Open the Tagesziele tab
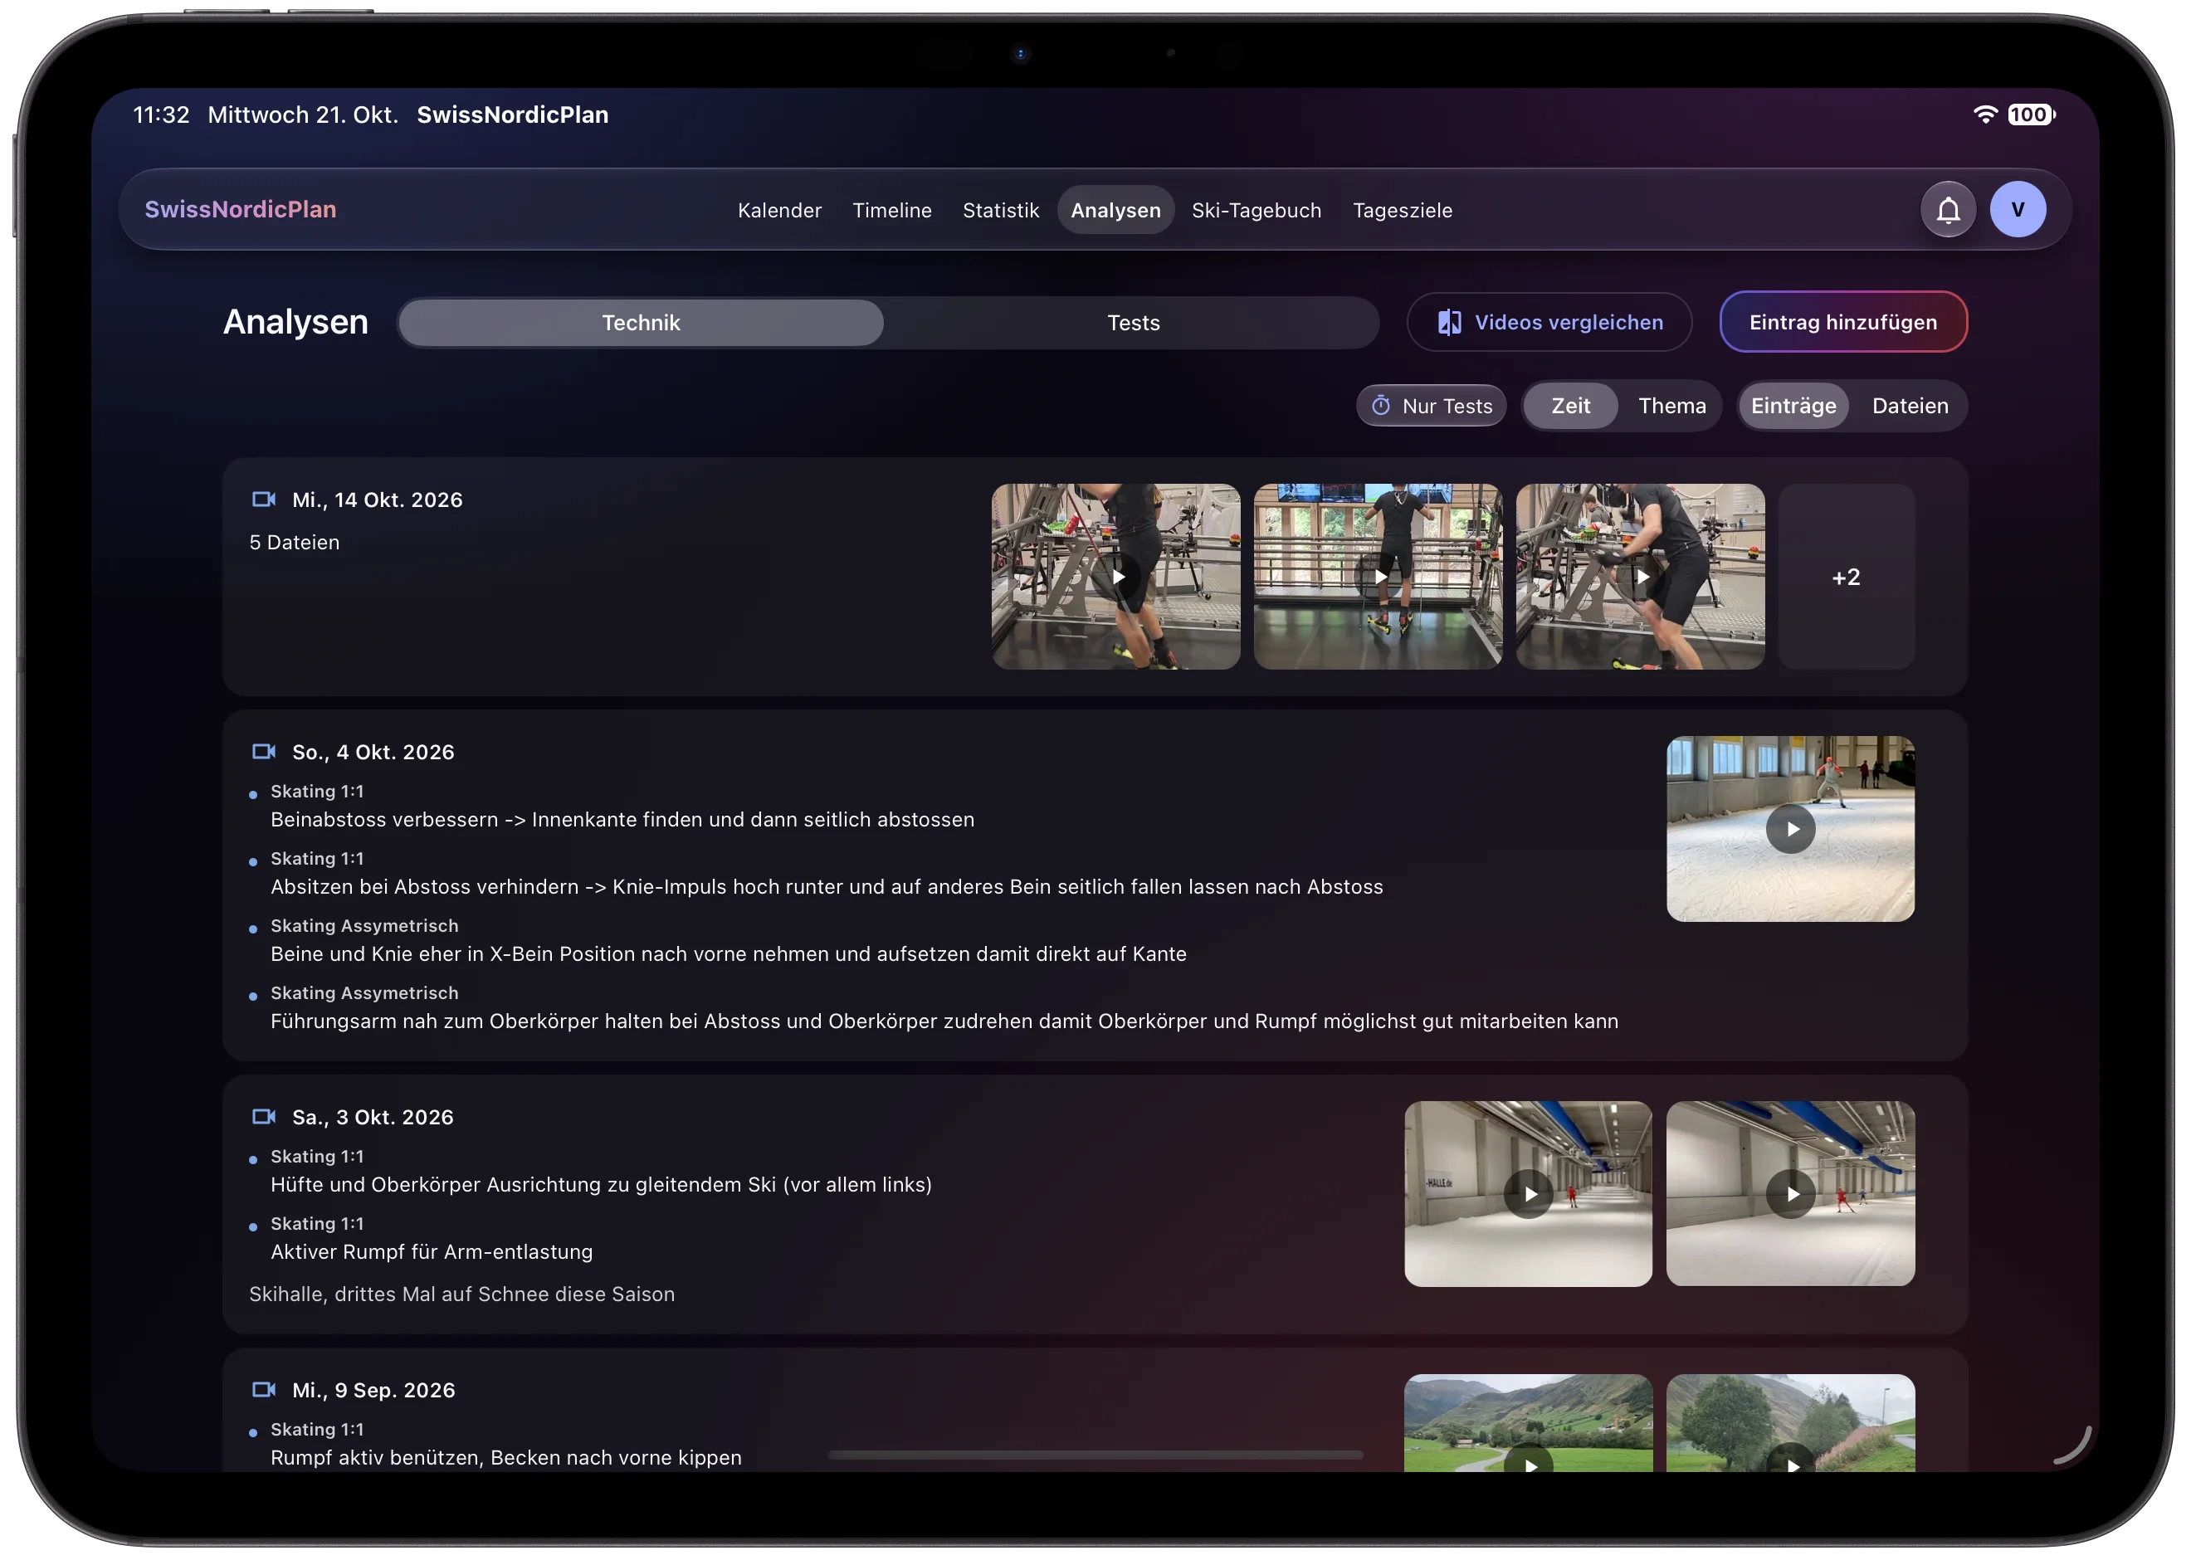Image resolution: width=2191 pixels, height=1560 pixels. [x=1403, y=211]
